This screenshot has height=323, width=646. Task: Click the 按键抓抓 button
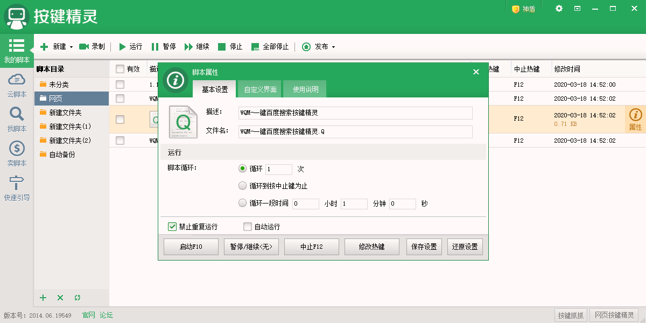[571, 315]
